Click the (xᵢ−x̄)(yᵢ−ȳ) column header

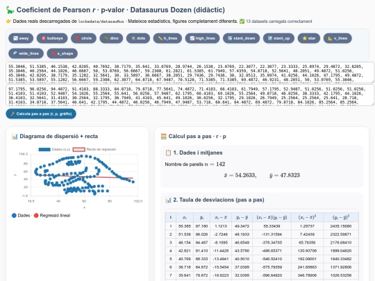pyautogui.click(x=272, y=217)
